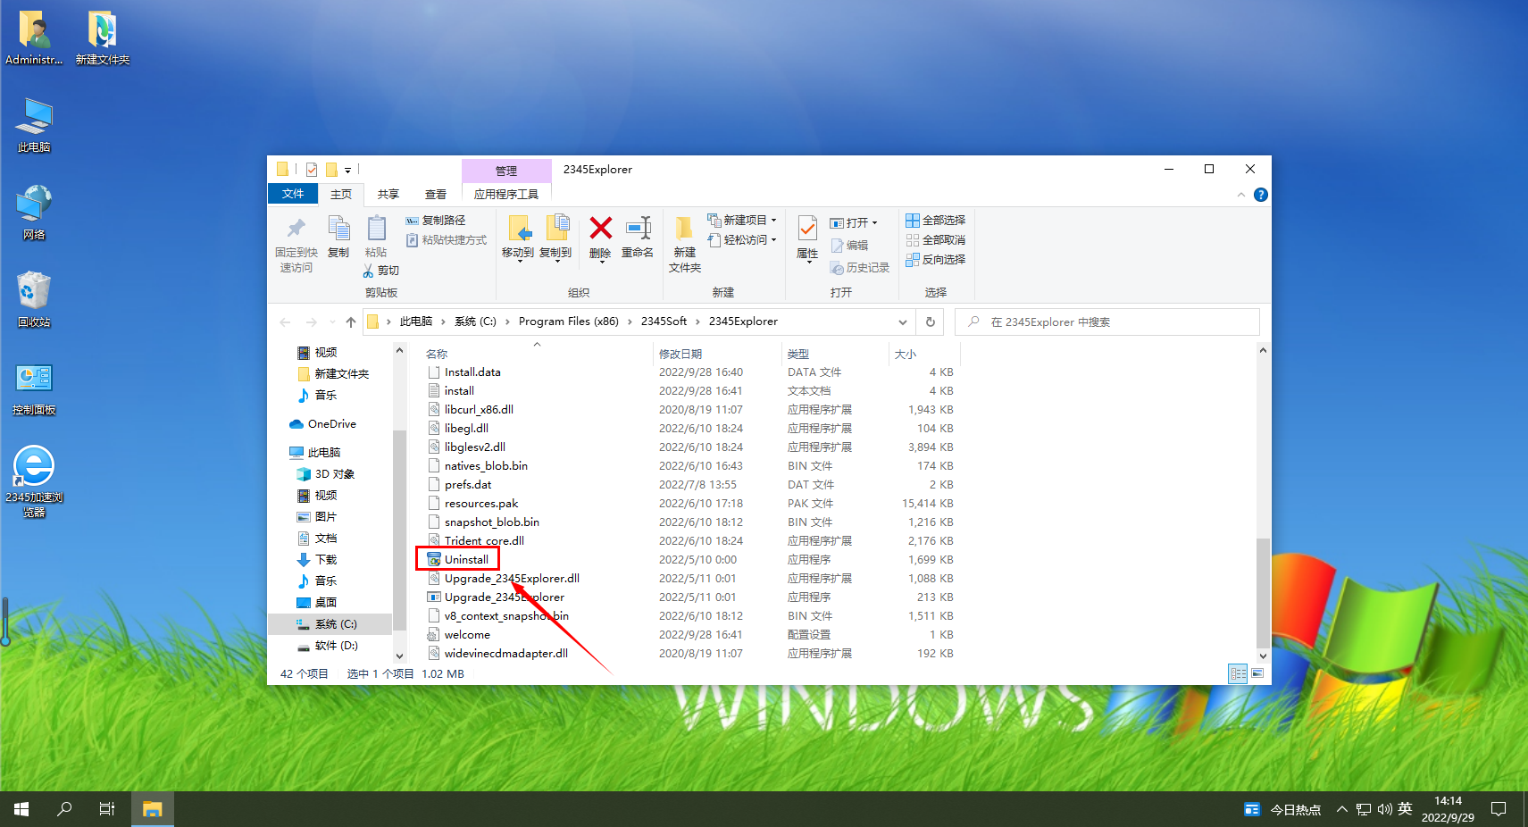Open the Quick Access Toolbar customize dropdown
Screen dimensions: 1528x827
(x=348, y=170)
